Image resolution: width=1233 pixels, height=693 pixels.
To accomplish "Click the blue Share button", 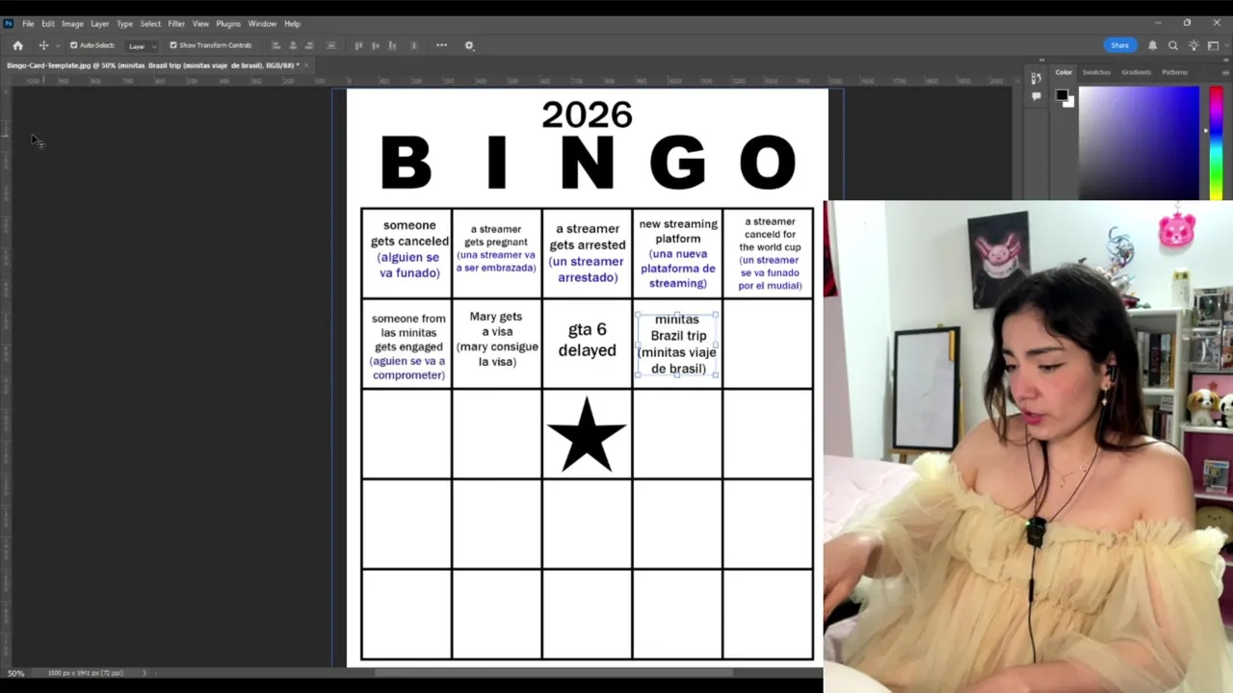I will (x=1119, y=45).
